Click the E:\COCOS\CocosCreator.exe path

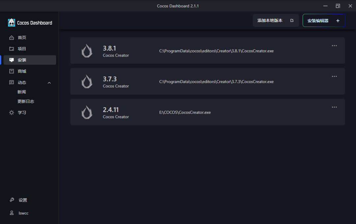coord(185,112)
